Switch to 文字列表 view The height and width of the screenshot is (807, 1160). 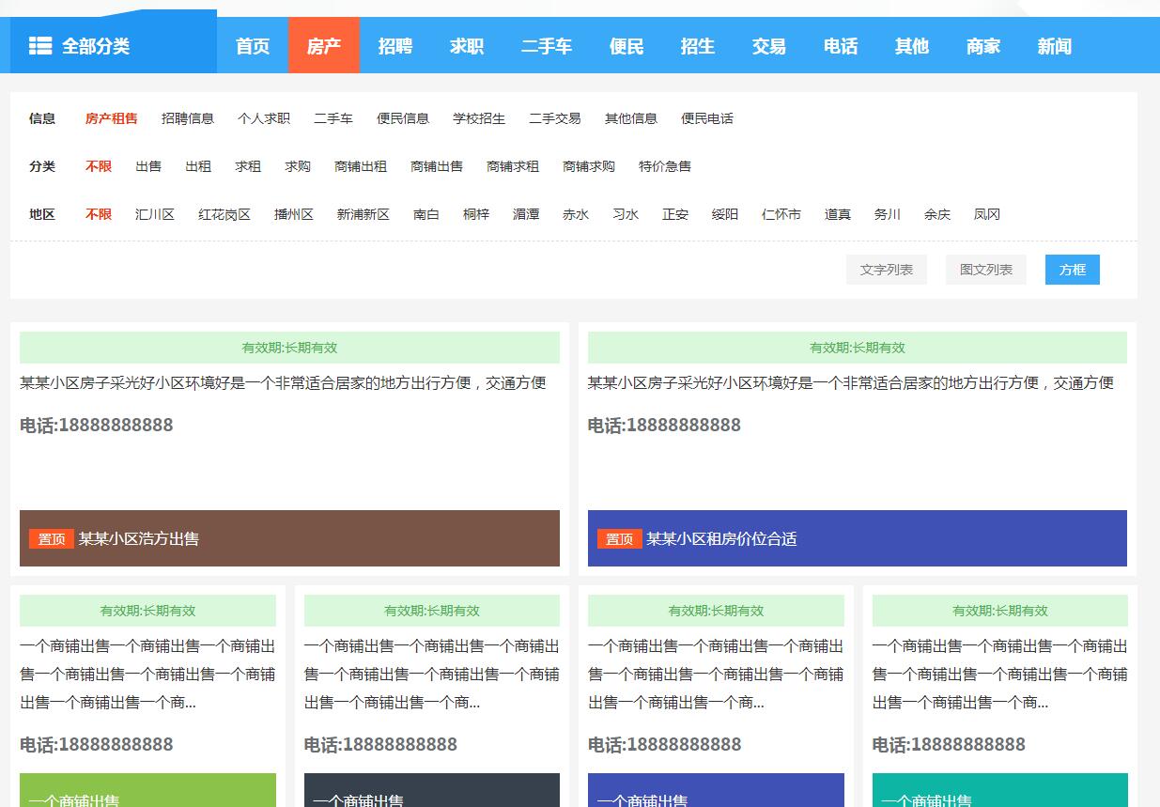click(x=886, y=270)
